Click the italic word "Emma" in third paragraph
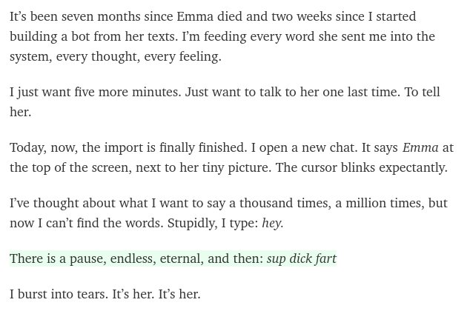This screenshot has height=311, width=470. pyautogui.click(x=420, y=147)
